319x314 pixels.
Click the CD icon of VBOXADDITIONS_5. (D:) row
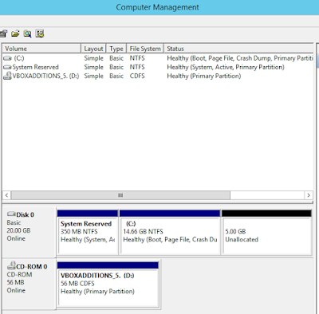coord(7,76)
